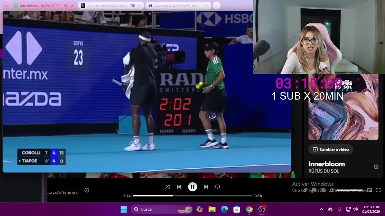Pause the Innerbloom track in Spotify
This screenshot has height=216, width=385.
click(192, 187)
